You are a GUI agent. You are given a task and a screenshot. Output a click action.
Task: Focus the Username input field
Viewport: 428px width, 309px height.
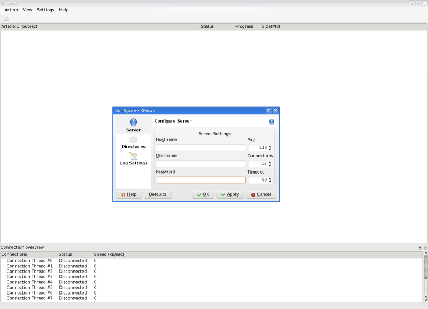coord(201,164)
